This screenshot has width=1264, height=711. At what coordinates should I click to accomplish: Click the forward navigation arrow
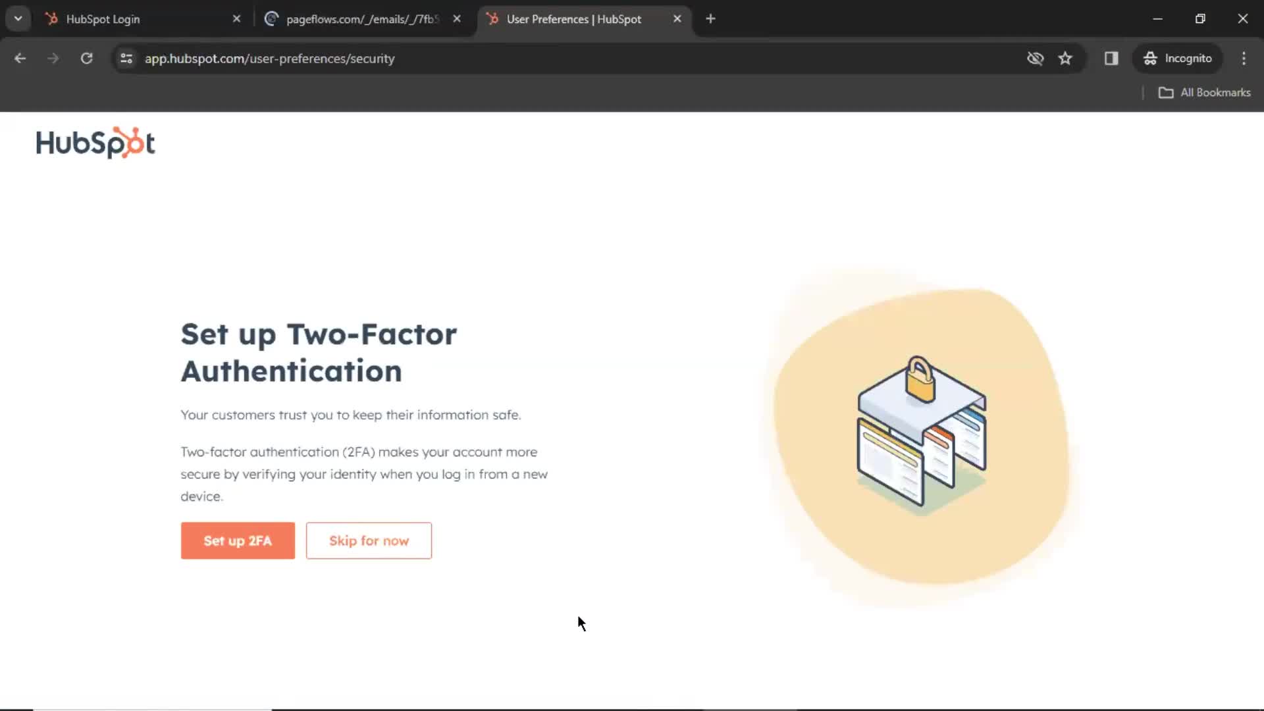(x=52, y=58)
